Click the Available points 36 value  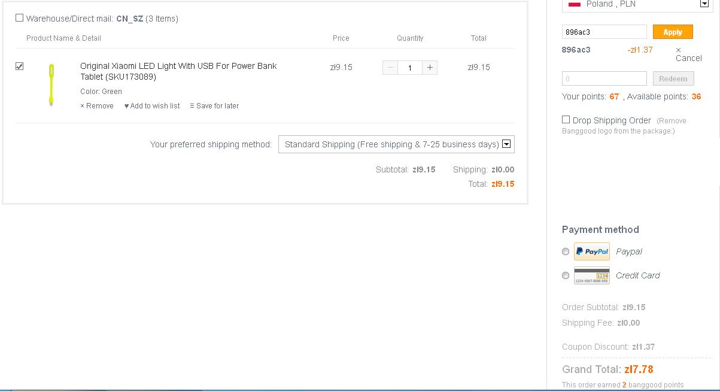(696, 96)
